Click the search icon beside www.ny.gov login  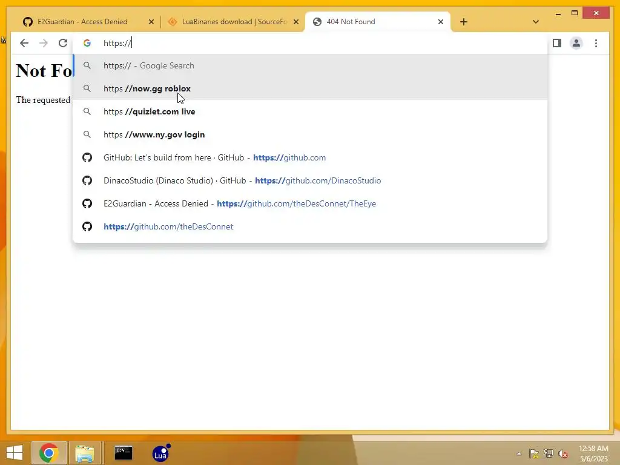point(87,134)
